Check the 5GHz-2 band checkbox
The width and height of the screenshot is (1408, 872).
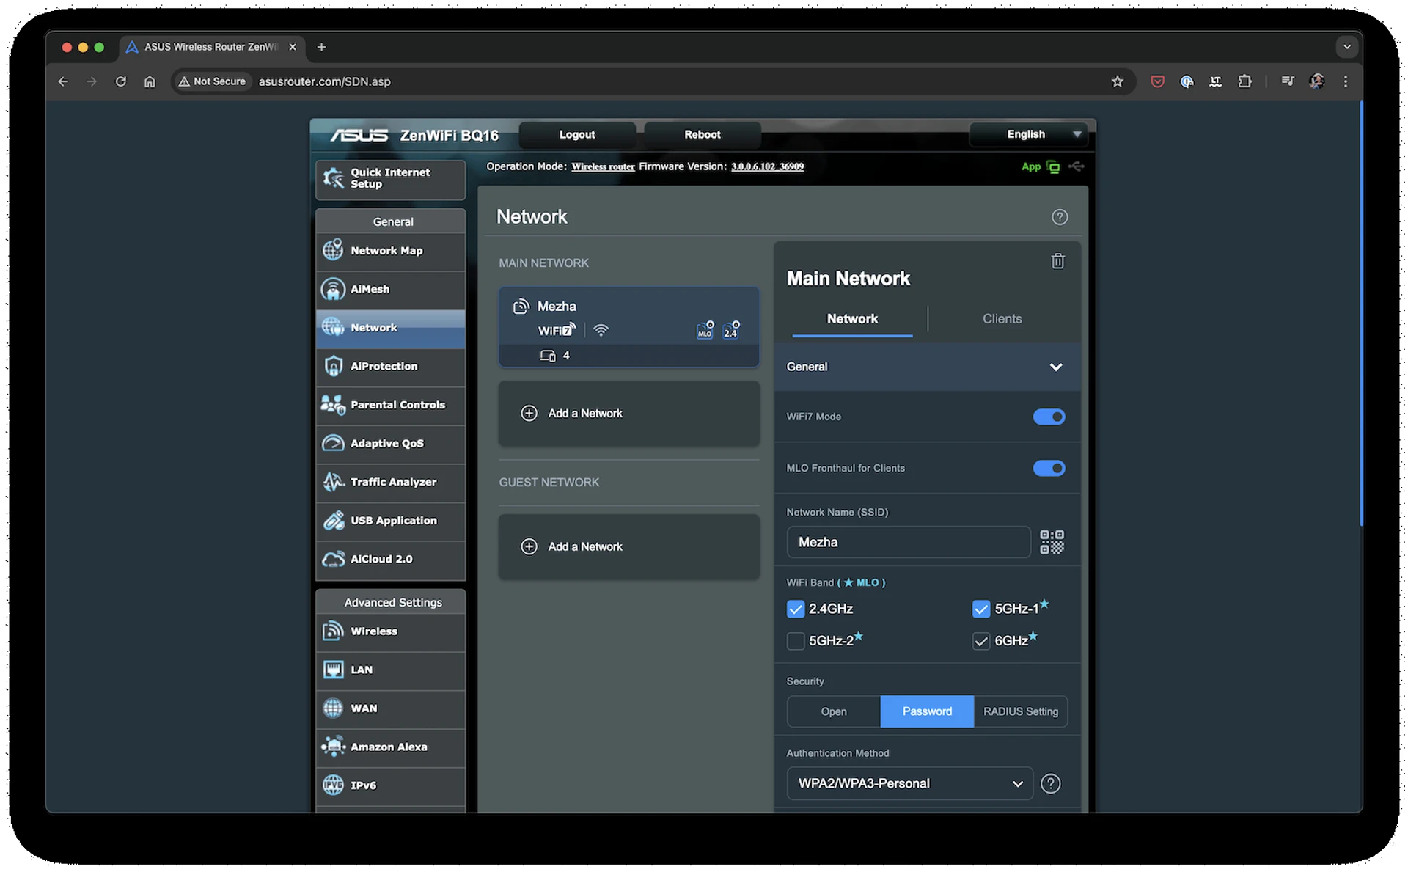pos(795,641)
